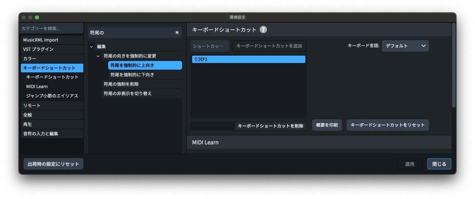Screen dimensions: 475x199
Task: Open the リモート category
Action: [52, 105]
